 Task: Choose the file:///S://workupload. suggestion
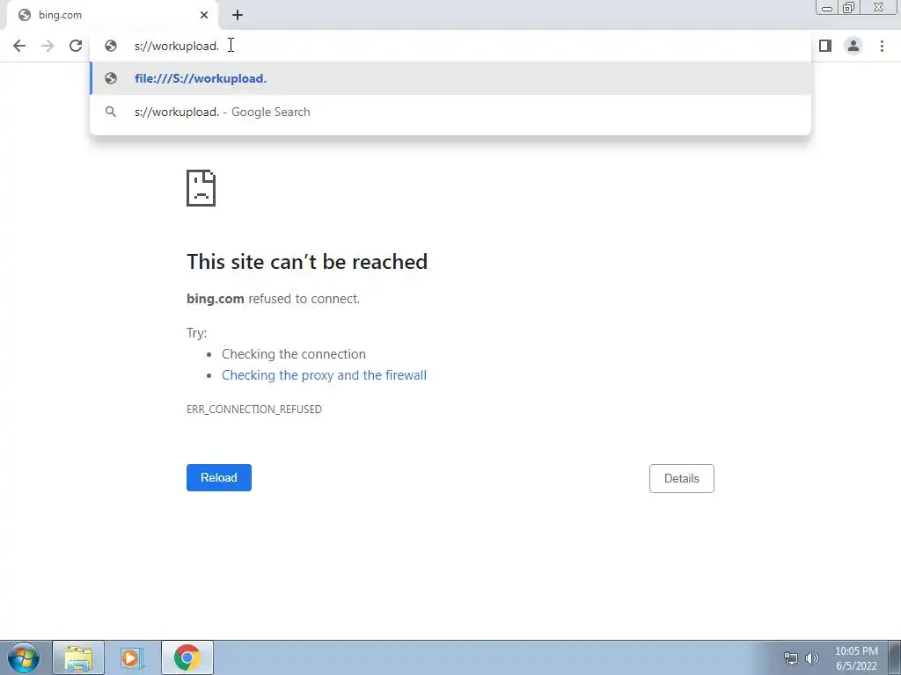[x=450, y=78]
